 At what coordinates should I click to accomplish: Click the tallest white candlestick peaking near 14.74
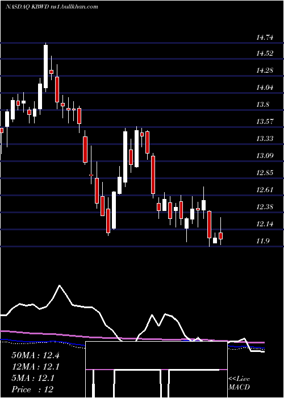tap(45, 67)
